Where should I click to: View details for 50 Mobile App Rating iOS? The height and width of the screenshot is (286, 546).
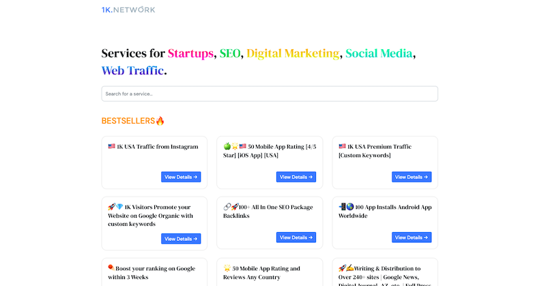296,177
